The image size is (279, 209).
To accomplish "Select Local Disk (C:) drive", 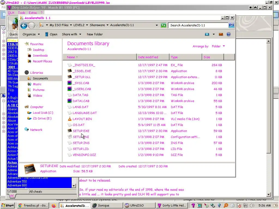I will click(43, 113).
